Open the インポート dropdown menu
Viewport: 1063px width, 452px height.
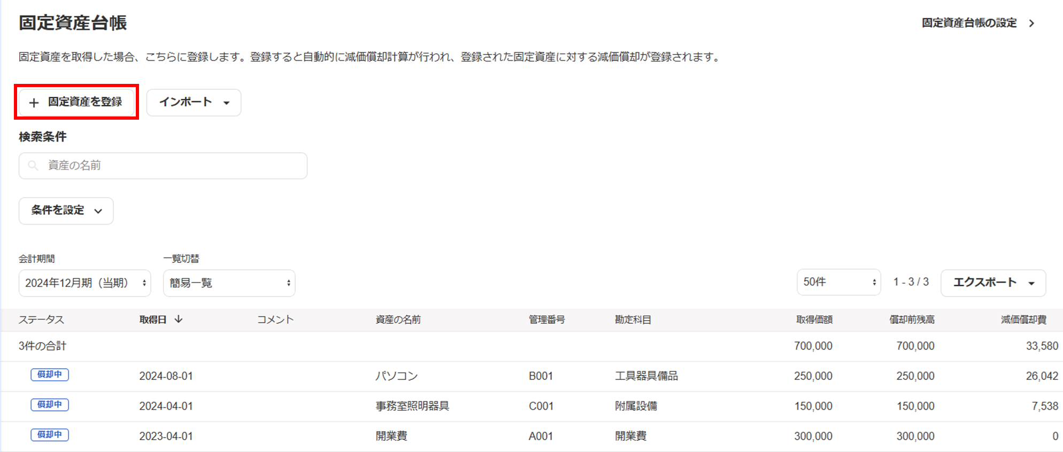click(x=194, y=103)
